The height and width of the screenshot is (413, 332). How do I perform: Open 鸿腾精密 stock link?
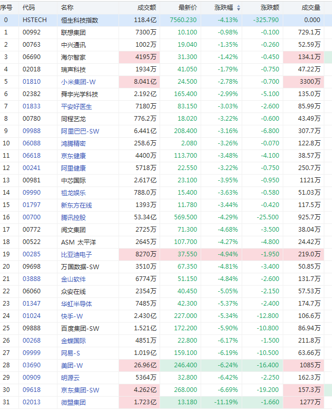73,143
